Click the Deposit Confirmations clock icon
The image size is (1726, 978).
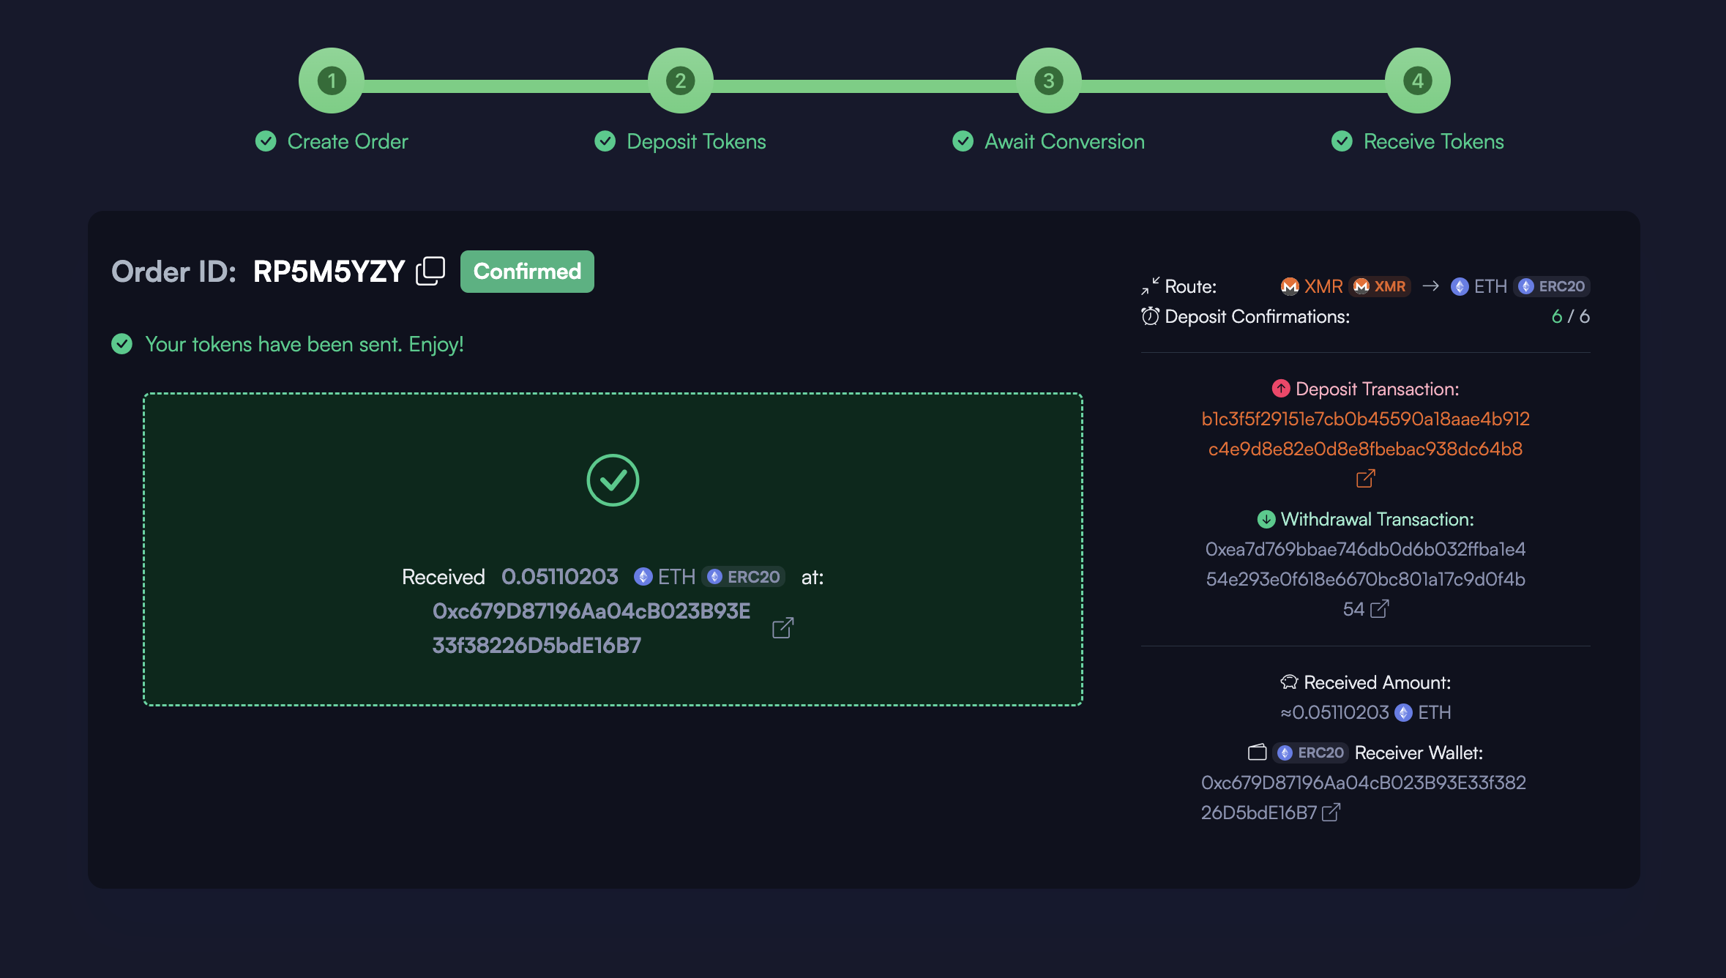pyautogui.click(x=1150, y=316)
